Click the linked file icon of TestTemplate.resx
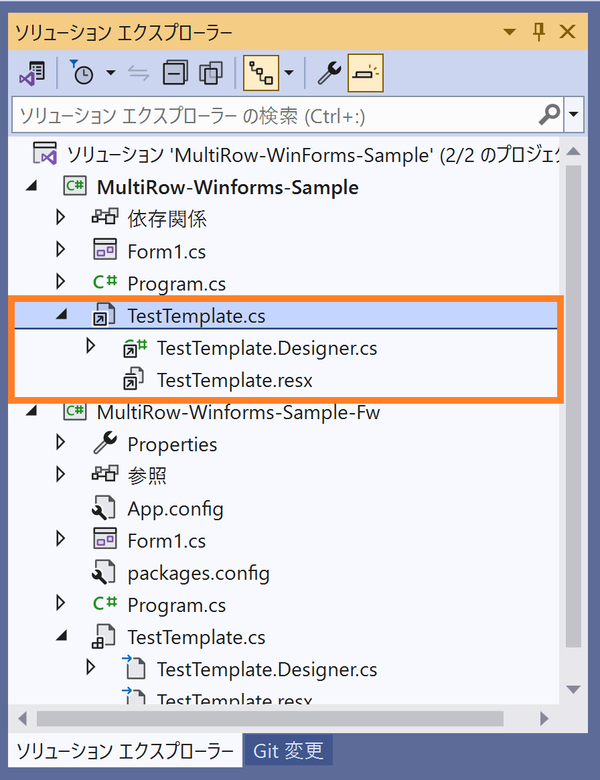The width and height of the screenshot is (600, 780). tap(134, 378)
